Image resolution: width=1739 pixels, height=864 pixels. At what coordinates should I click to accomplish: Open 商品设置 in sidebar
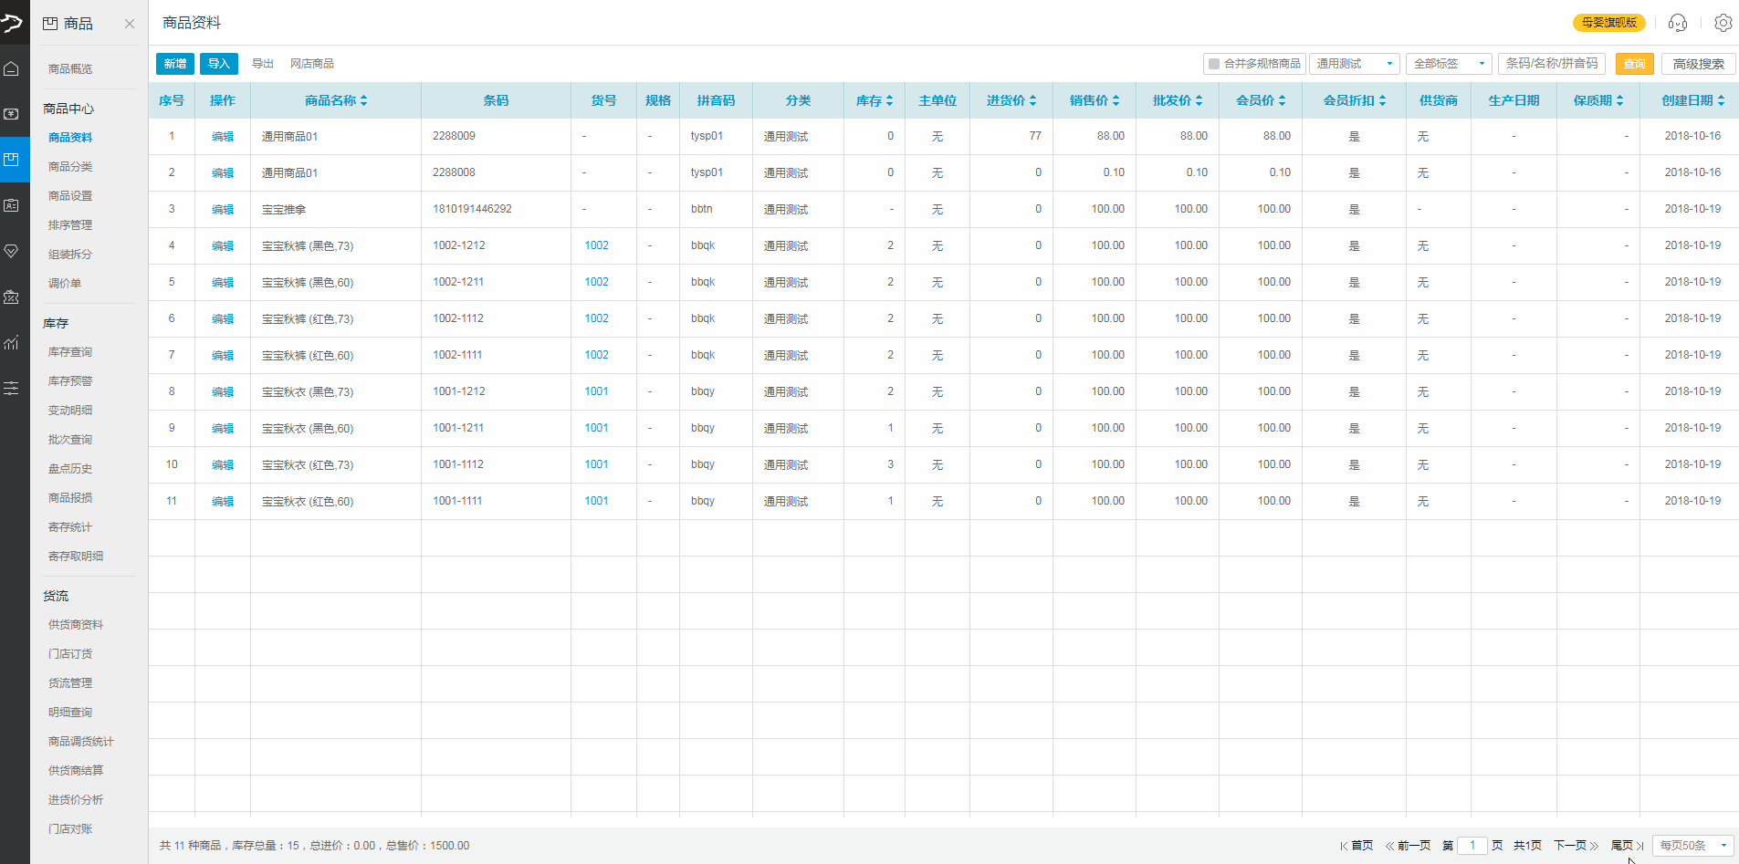[x=70, y=196]
